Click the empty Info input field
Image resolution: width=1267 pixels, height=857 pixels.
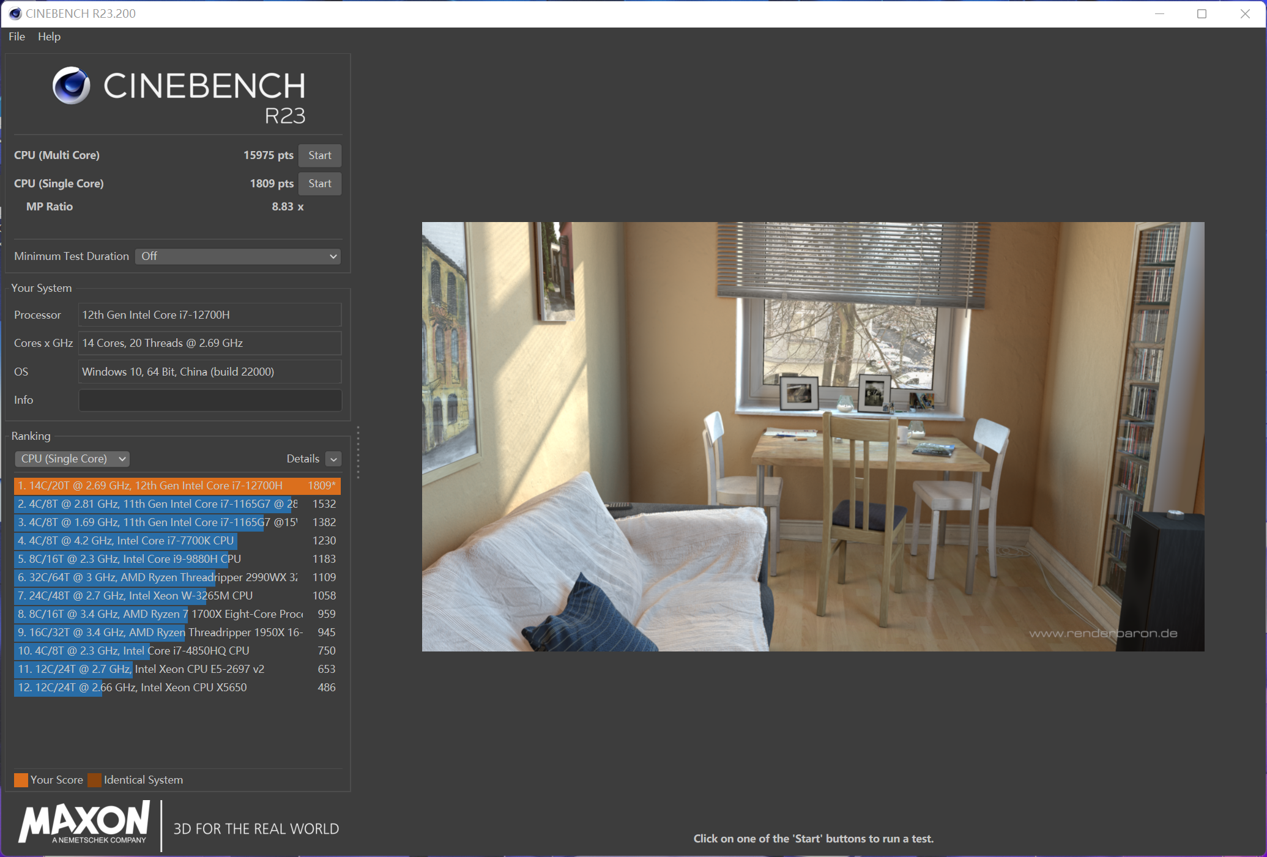(210, 400)
